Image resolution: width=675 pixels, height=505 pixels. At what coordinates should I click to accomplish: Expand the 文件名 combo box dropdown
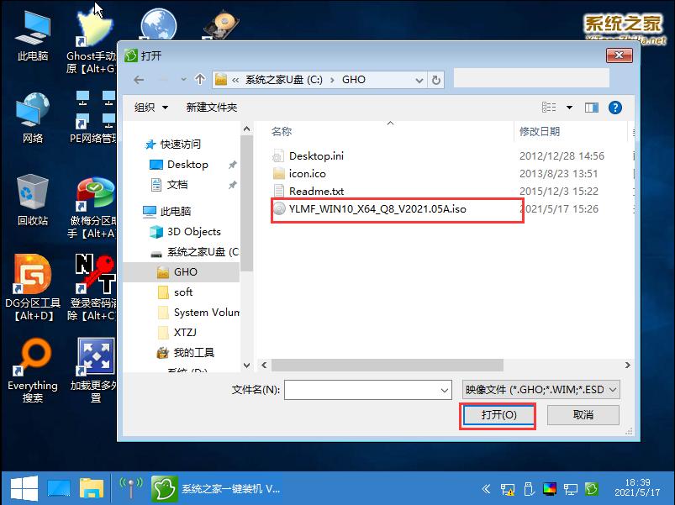point(445,390)
